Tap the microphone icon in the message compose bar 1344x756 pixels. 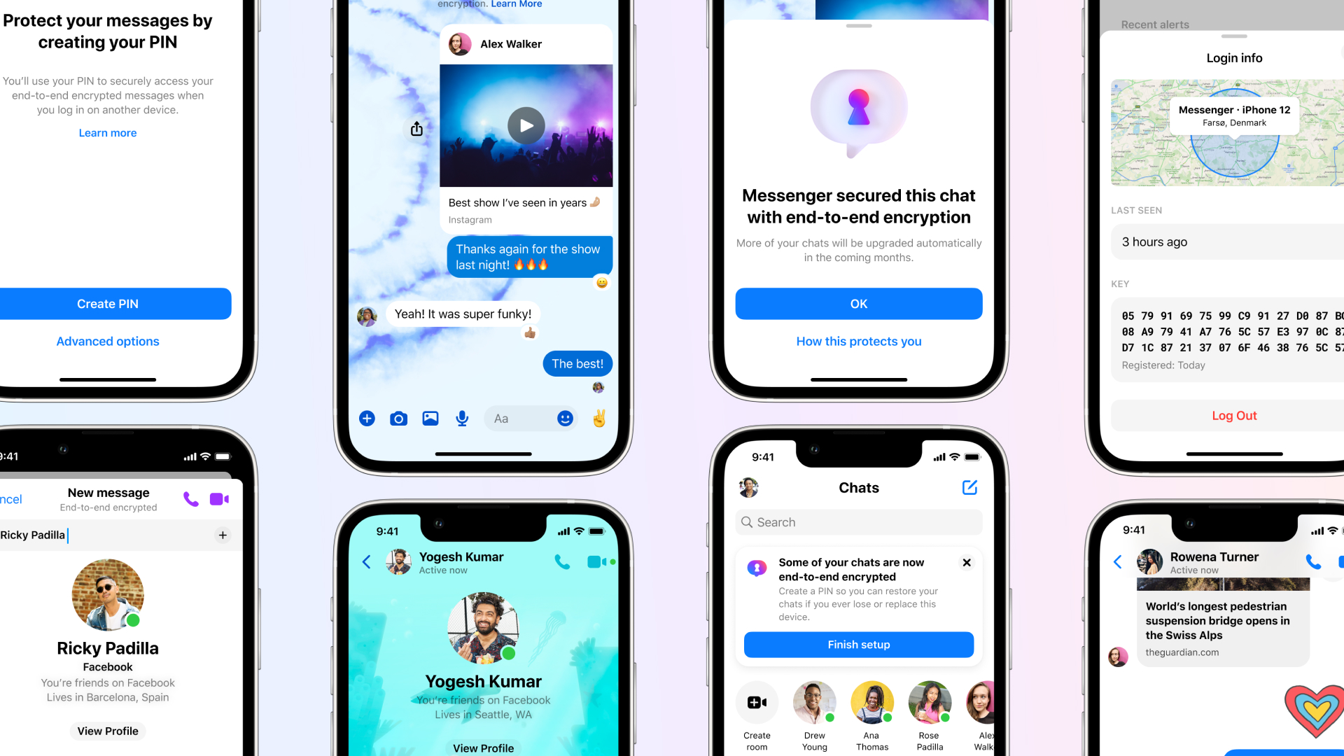(461, 419)
